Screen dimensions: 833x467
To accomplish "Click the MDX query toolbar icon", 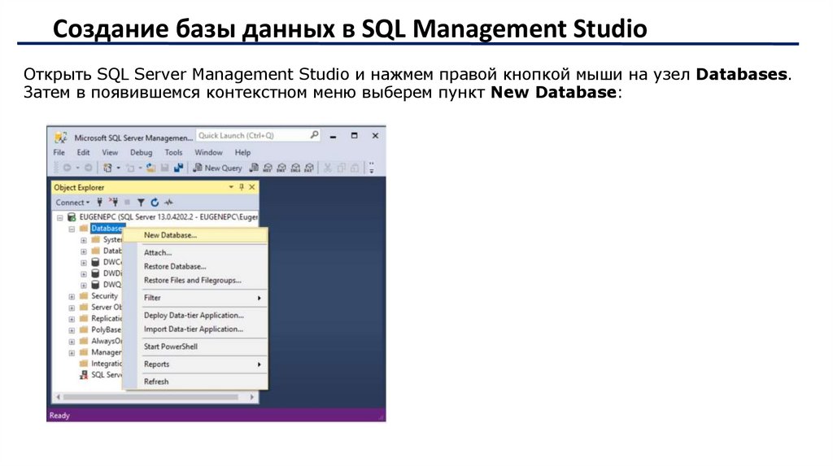I will pyautogui.click(x=268, y=168).
